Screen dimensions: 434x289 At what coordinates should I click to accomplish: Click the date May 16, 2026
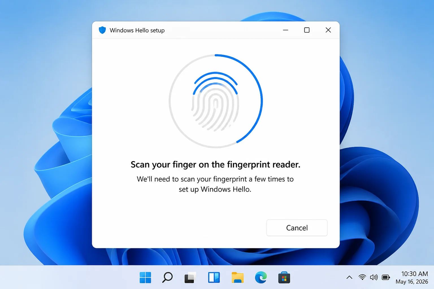(412, 282)
